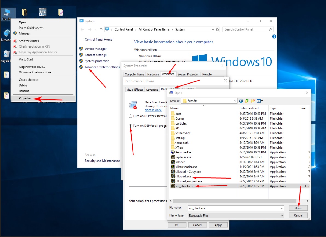Expand the Files of type dropdown

282,216
